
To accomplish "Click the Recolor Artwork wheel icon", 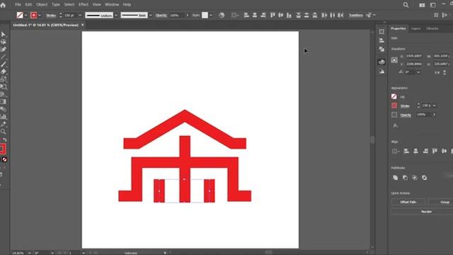I will (222, 15).
